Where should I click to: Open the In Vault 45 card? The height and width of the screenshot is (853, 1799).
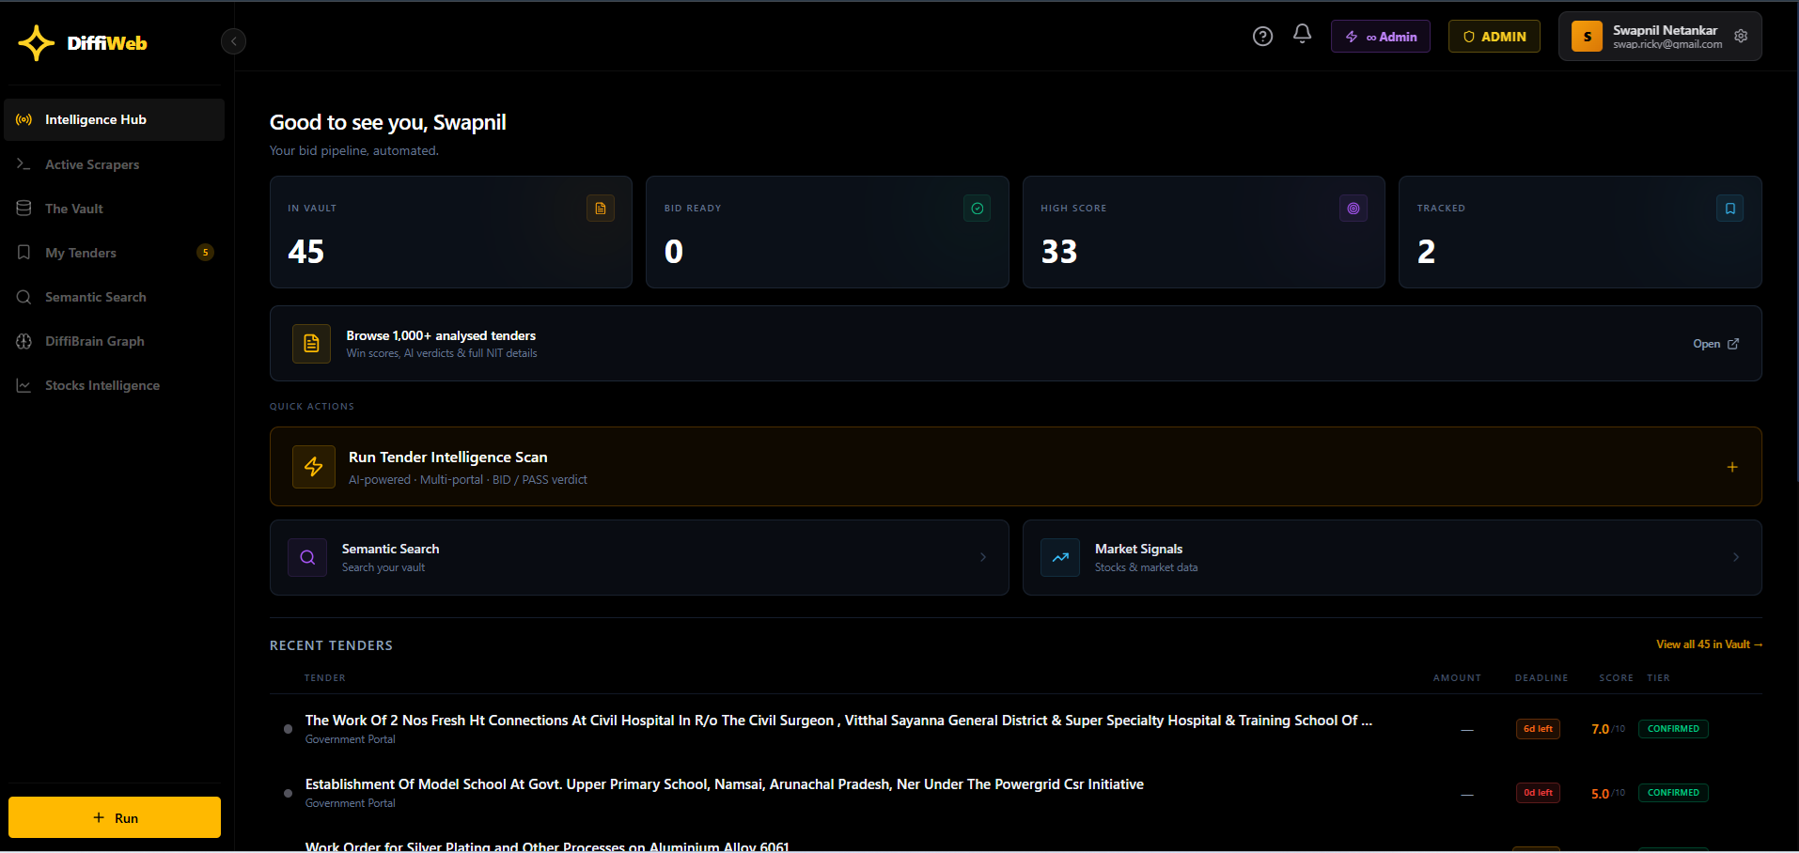click(x=451, y=232)
